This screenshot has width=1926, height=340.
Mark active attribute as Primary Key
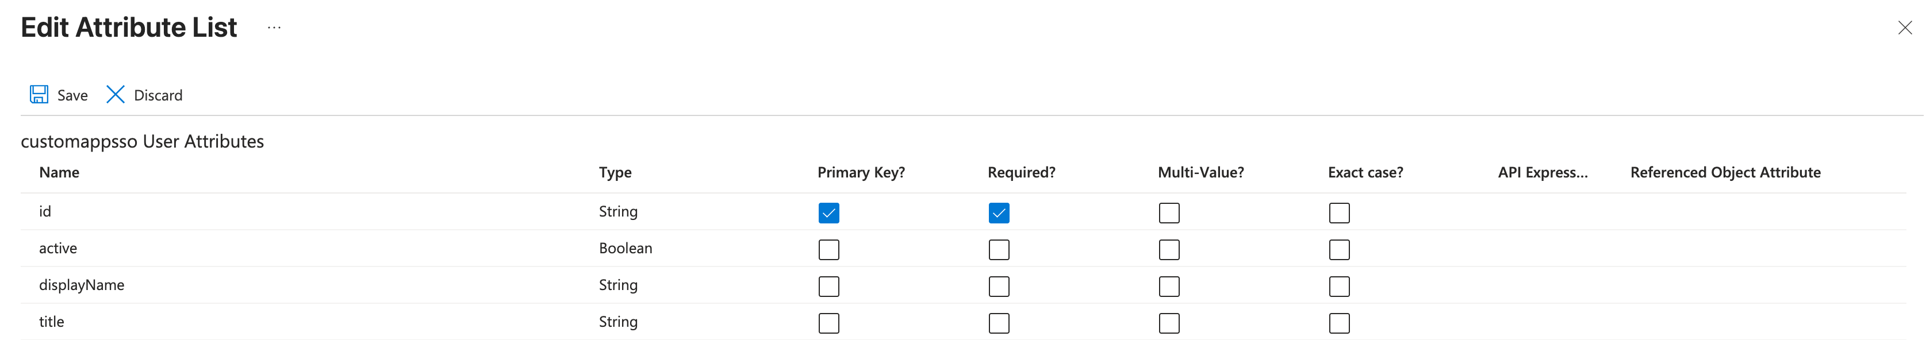pyautogui.click(x=828, y=250)
